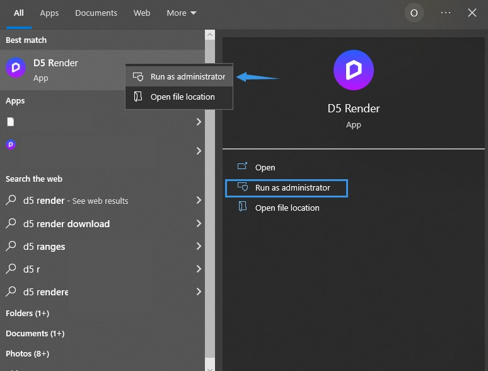Open 'd5 render - See web results'
488x371 pixels.
(76, 201)
